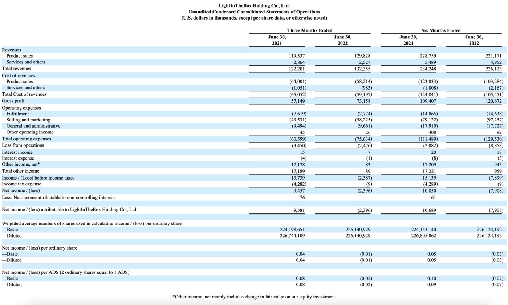Select the Total operating expenses label

(27, 139)
